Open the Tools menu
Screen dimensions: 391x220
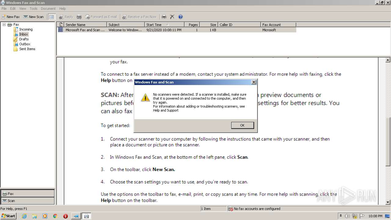pyautogui.click(x=34, y=9)
